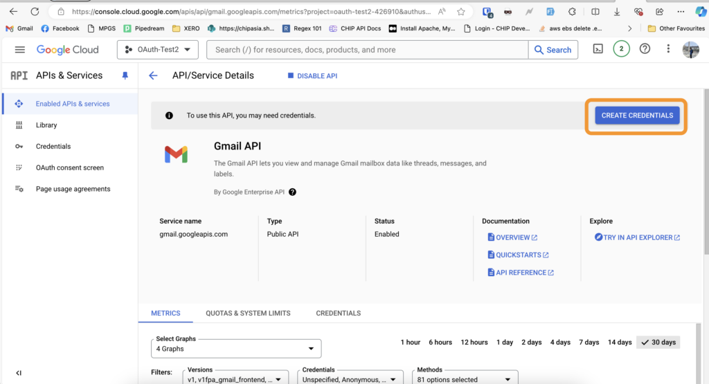709x384 pixels.
Task: Open Page usage agreements in sidebar
Action: coord(70,189)
